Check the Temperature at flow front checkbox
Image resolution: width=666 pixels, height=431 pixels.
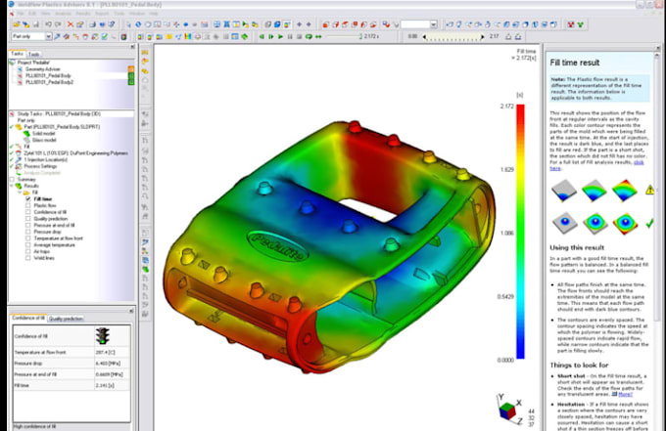pos(28,238)
